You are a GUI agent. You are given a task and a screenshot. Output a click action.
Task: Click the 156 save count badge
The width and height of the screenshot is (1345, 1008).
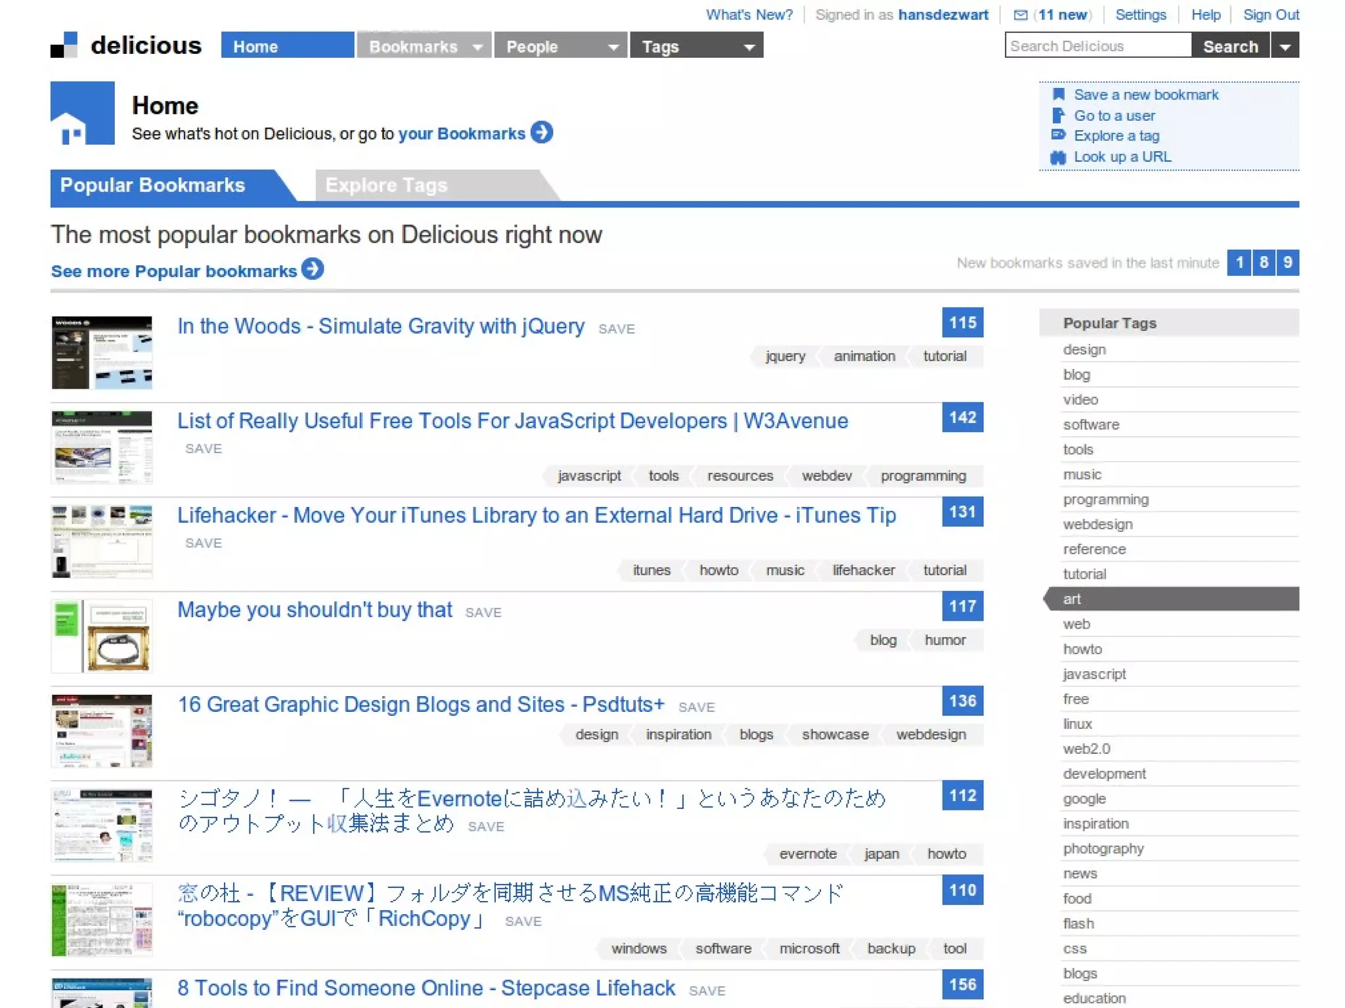coord(962,984)
